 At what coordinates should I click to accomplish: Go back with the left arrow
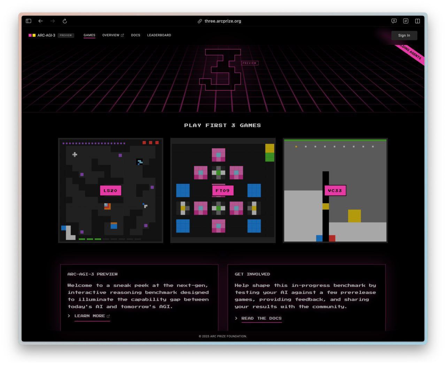(x=40, y=21)
